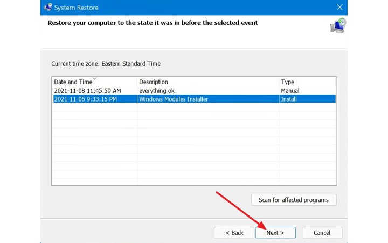Image resolution: width=388 pixels, height=243 pixels.
Task: Click the System Restore title text
Action: [76, 8]
